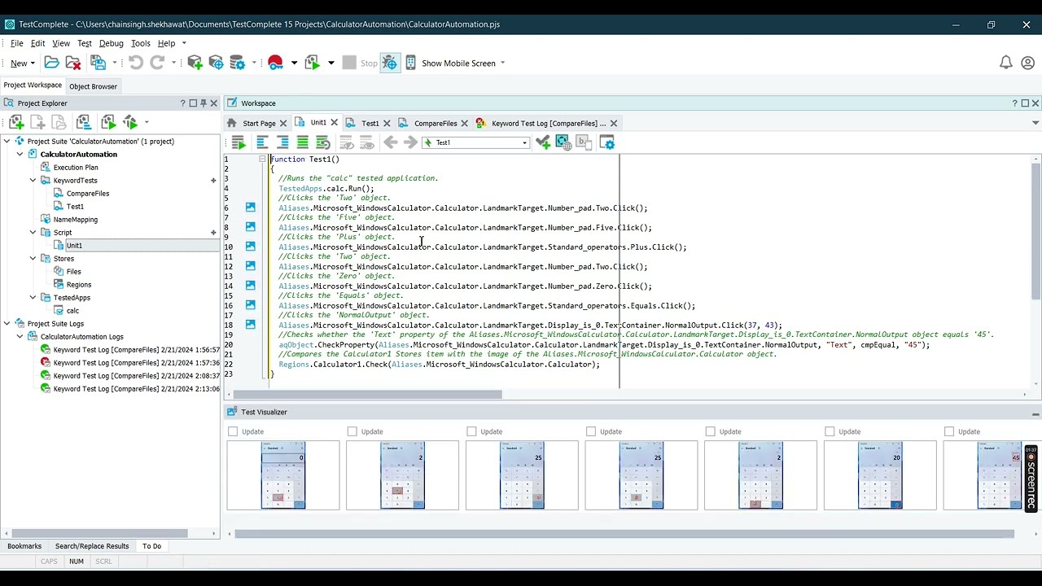Open the Test1 routine dropdown in editor toolbar

pyautogui.click(x=525, y=142)
